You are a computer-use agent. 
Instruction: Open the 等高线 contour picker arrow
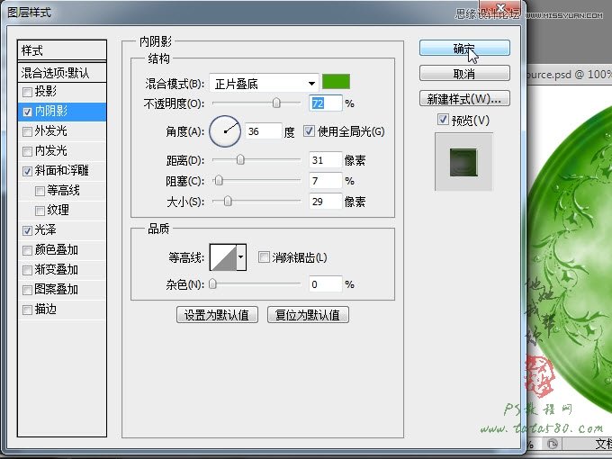(241, 256)
